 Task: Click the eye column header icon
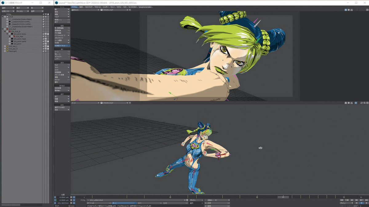point(46,14)
